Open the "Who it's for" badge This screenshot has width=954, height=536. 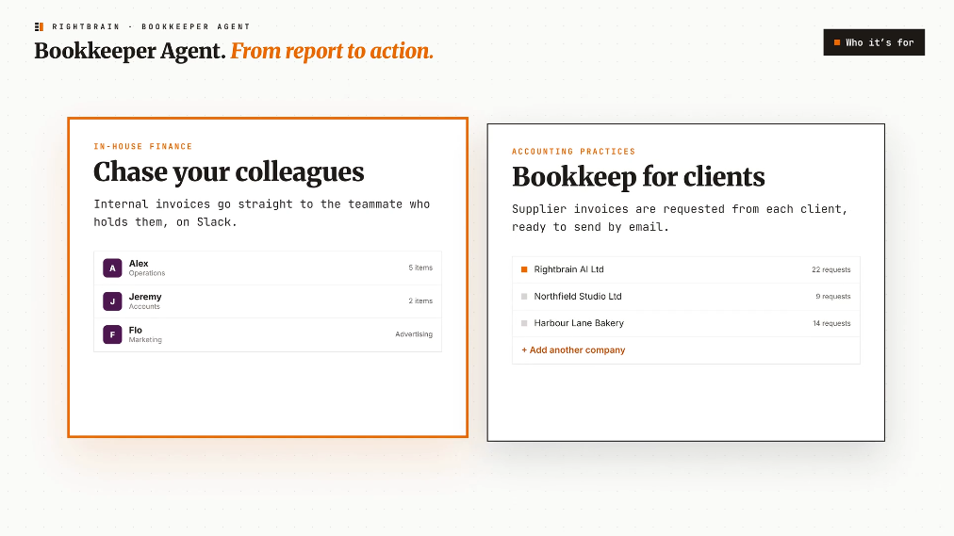tap(874, 42)
